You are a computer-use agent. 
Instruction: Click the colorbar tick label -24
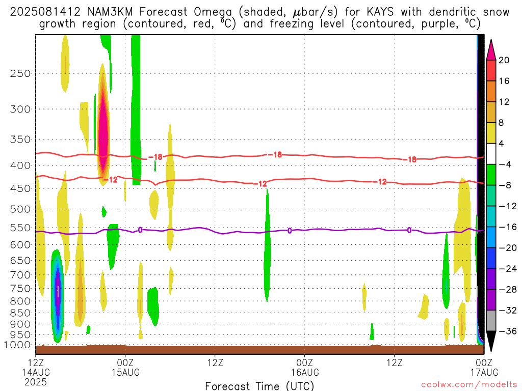tap(507, 269)
